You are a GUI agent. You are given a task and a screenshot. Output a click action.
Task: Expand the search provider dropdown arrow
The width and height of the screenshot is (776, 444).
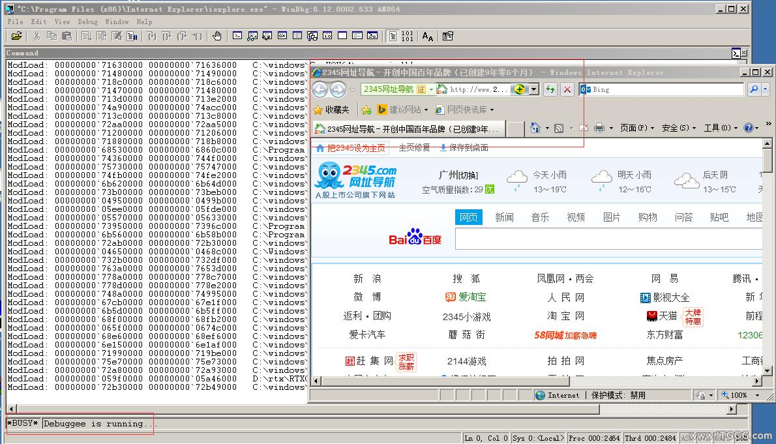(x=765, y=89)
